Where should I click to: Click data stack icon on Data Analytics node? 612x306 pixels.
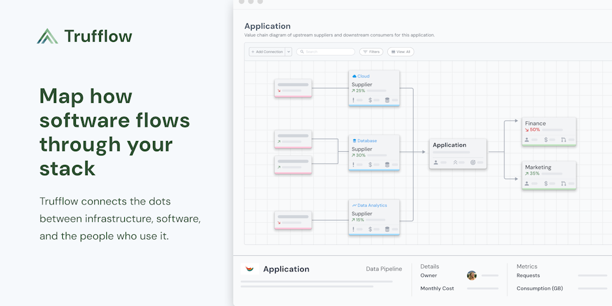(387, 229)
